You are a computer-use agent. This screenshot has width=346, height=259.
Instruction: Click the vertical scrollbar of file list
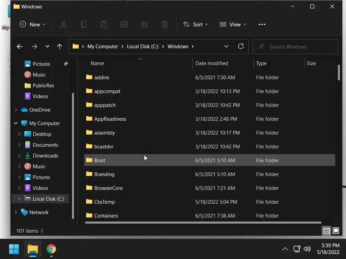pyautogui.click(x=339, y=73)
